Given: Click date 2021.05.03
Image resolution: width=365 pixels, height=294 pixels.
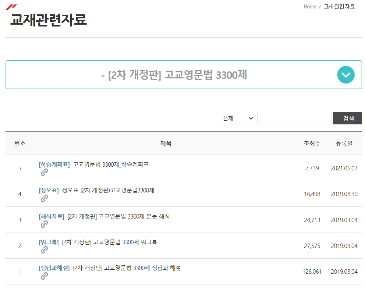Looking at the screenshot, I should [x=344, y=168].
